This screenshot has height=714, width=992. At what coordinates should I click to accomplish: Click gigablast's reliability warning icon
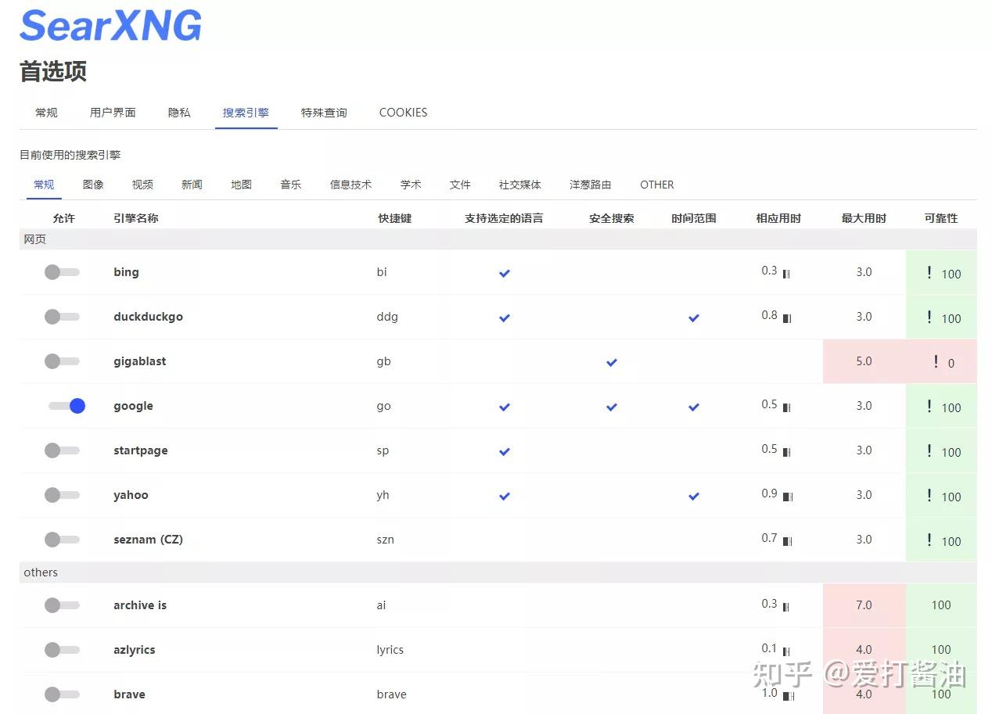936,361
